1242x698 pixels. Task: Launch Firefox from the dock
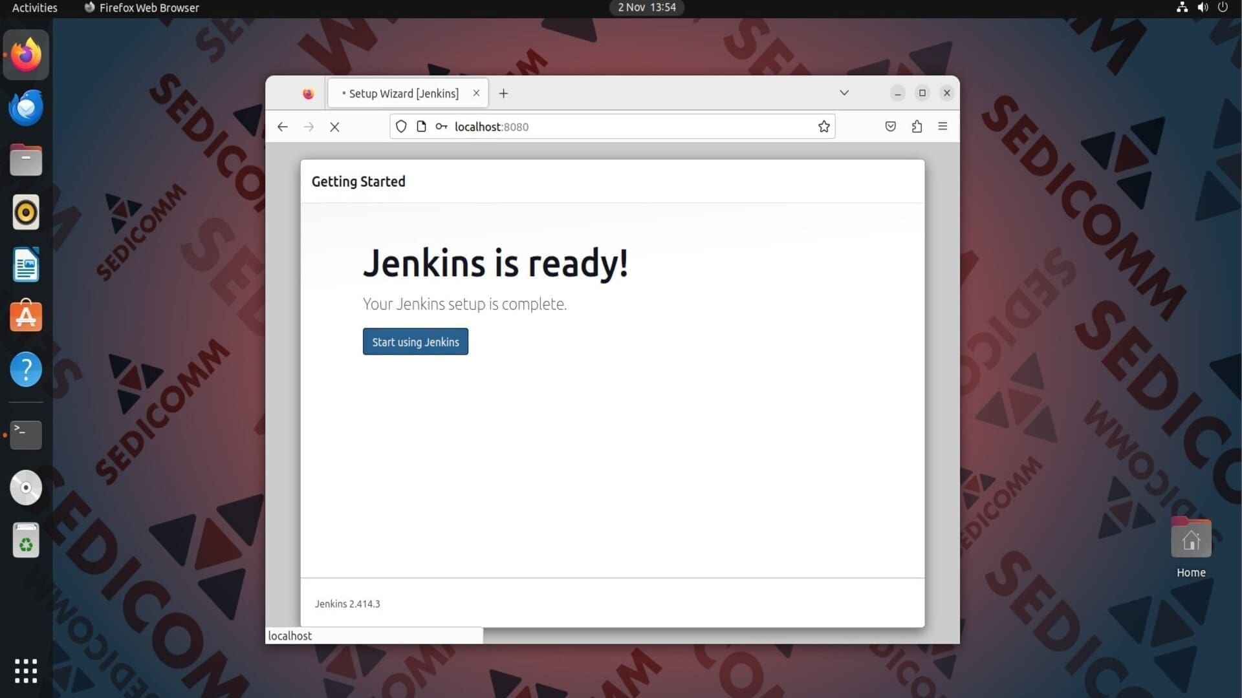click(26, 55)
